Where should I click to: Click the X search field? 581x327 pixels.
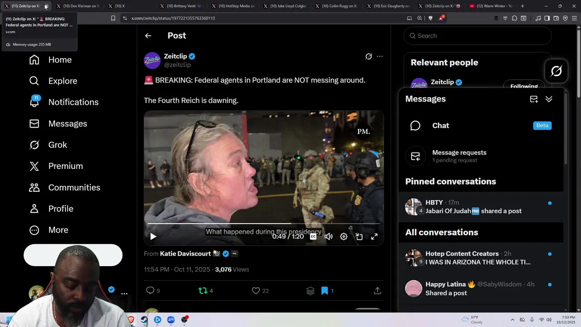[x=478, y=35]
